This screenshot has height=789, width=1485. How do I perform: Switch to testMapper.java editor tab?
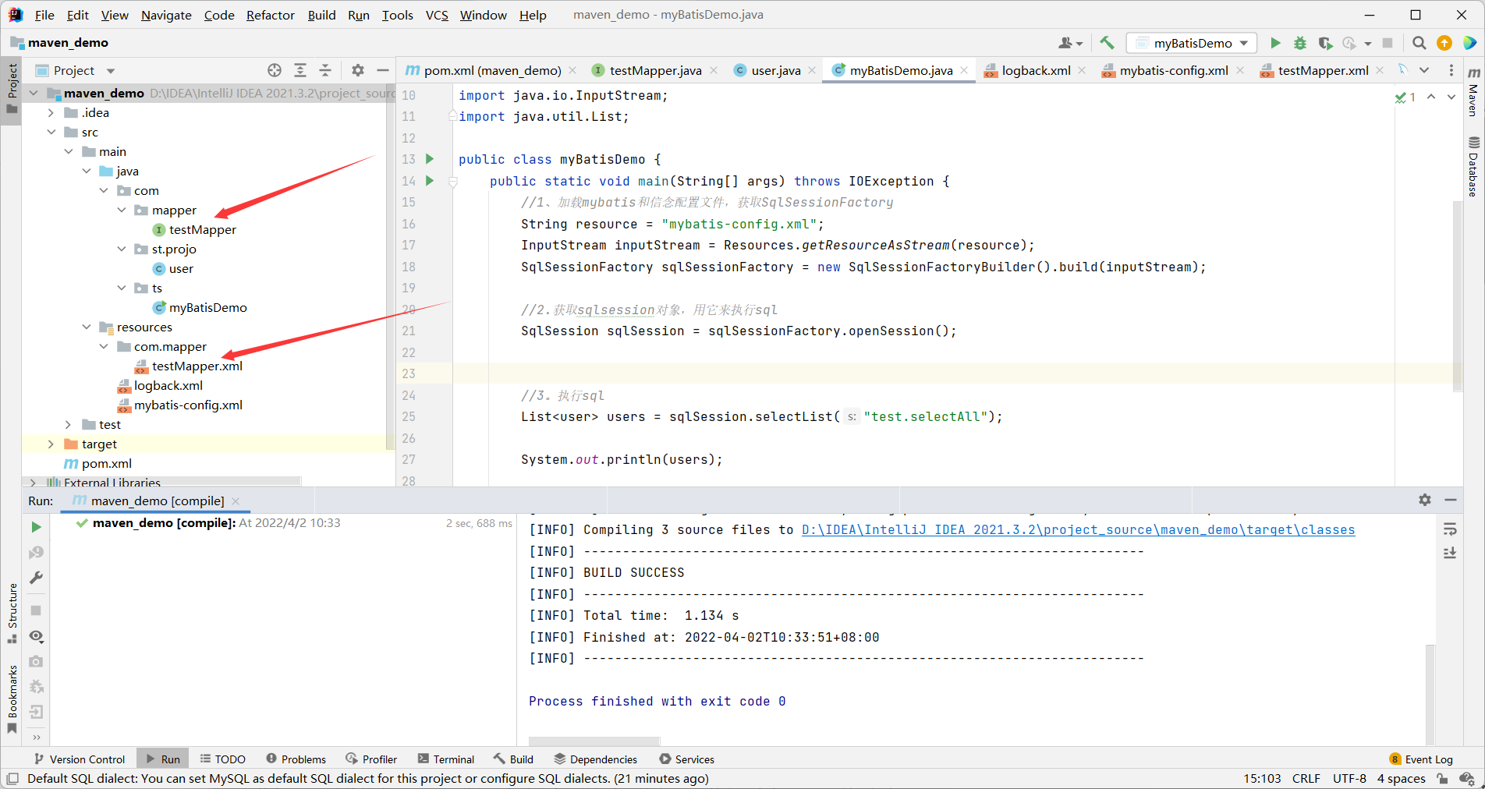click(655, 70)
